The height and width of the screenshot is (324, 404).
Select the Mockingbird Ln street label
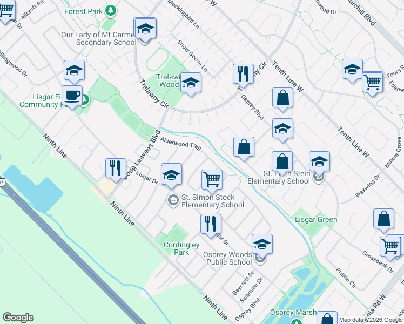[x=184, y=14]
